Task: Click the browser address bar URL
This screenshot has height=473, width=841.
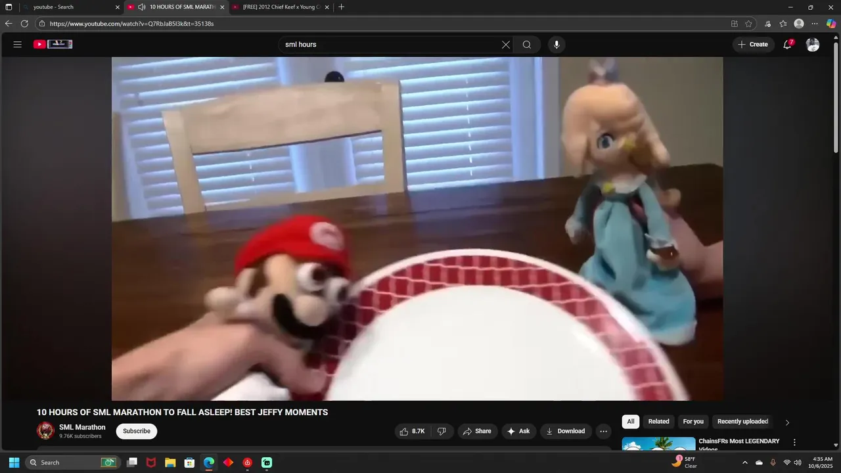Action: coord(131,24)
